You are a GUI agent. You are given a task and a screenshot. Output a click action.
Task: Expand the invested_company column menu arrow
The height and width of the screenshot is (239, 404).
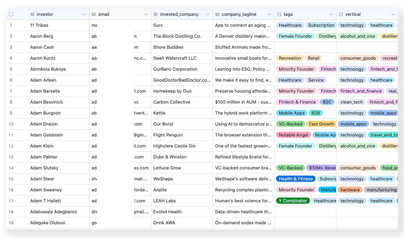208,14
